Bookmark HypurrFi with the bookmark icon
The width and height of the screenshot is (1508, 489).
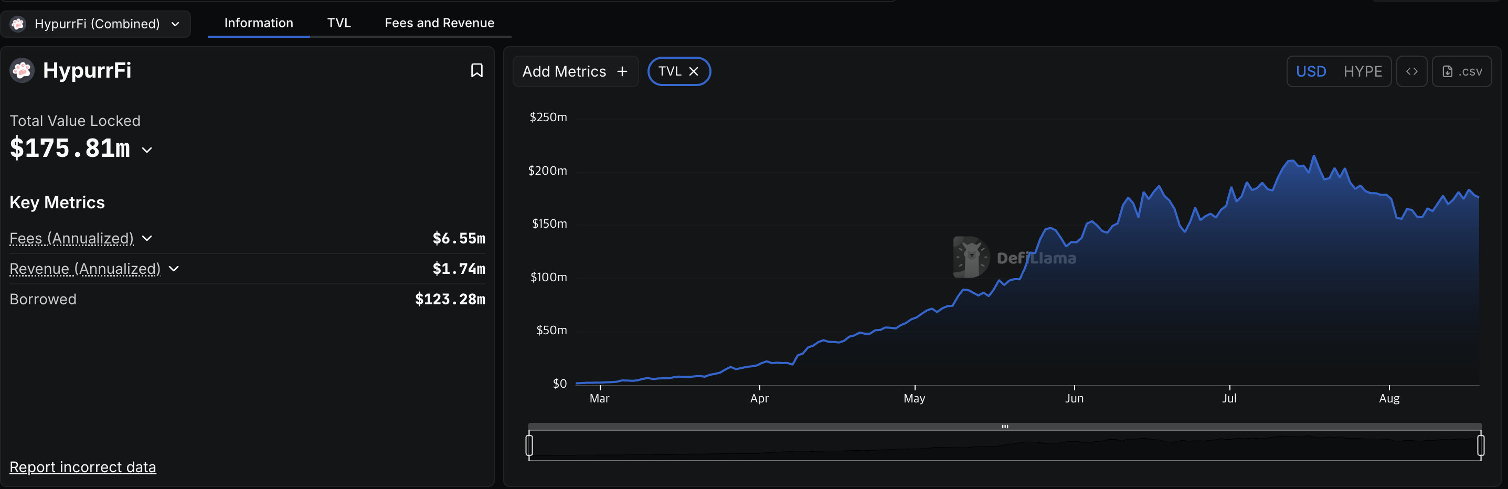[476, 70]
